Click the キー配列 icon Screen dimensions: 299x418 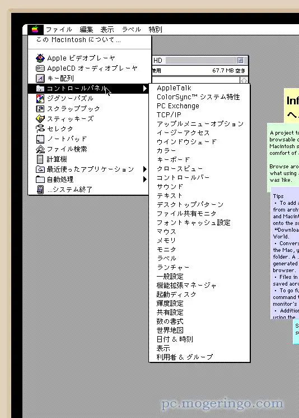click(40, 79)
